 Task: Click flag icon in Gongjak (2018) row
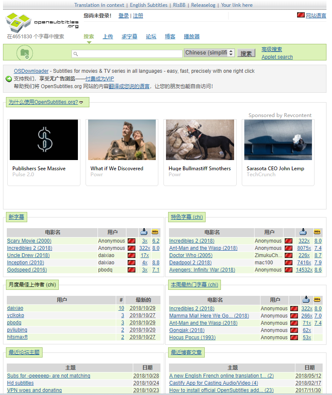click(294, 330)
